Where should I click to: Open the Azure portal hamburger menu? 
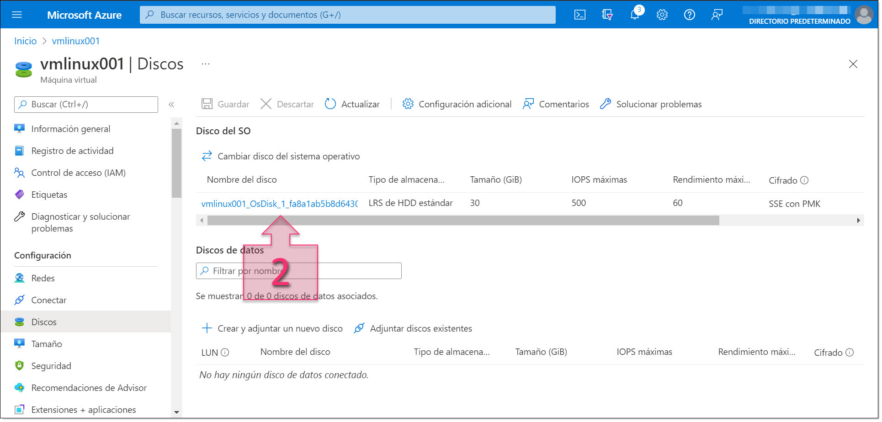click(x=17, y=15)
